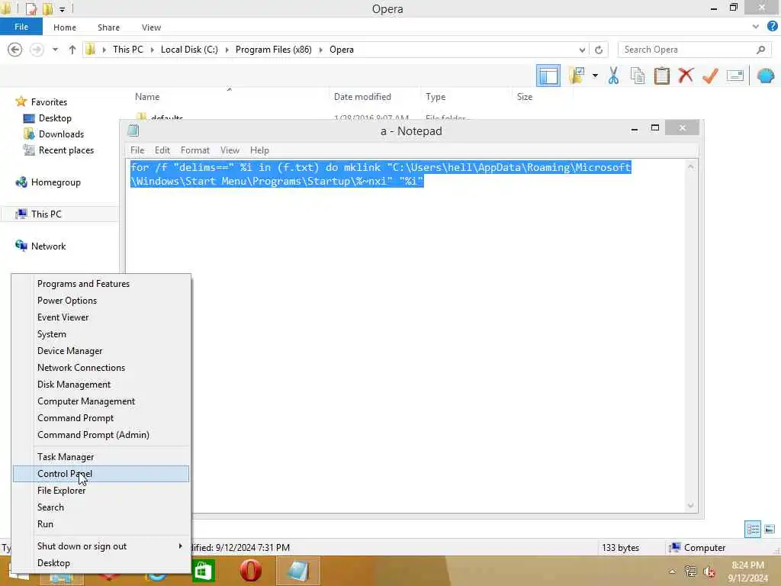Select Desktop under Favorites
Viewport: 781px width, 586px height.
pos(55,118)
